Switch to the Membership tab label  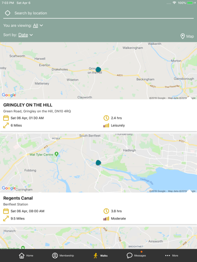[x=67, y=255]
